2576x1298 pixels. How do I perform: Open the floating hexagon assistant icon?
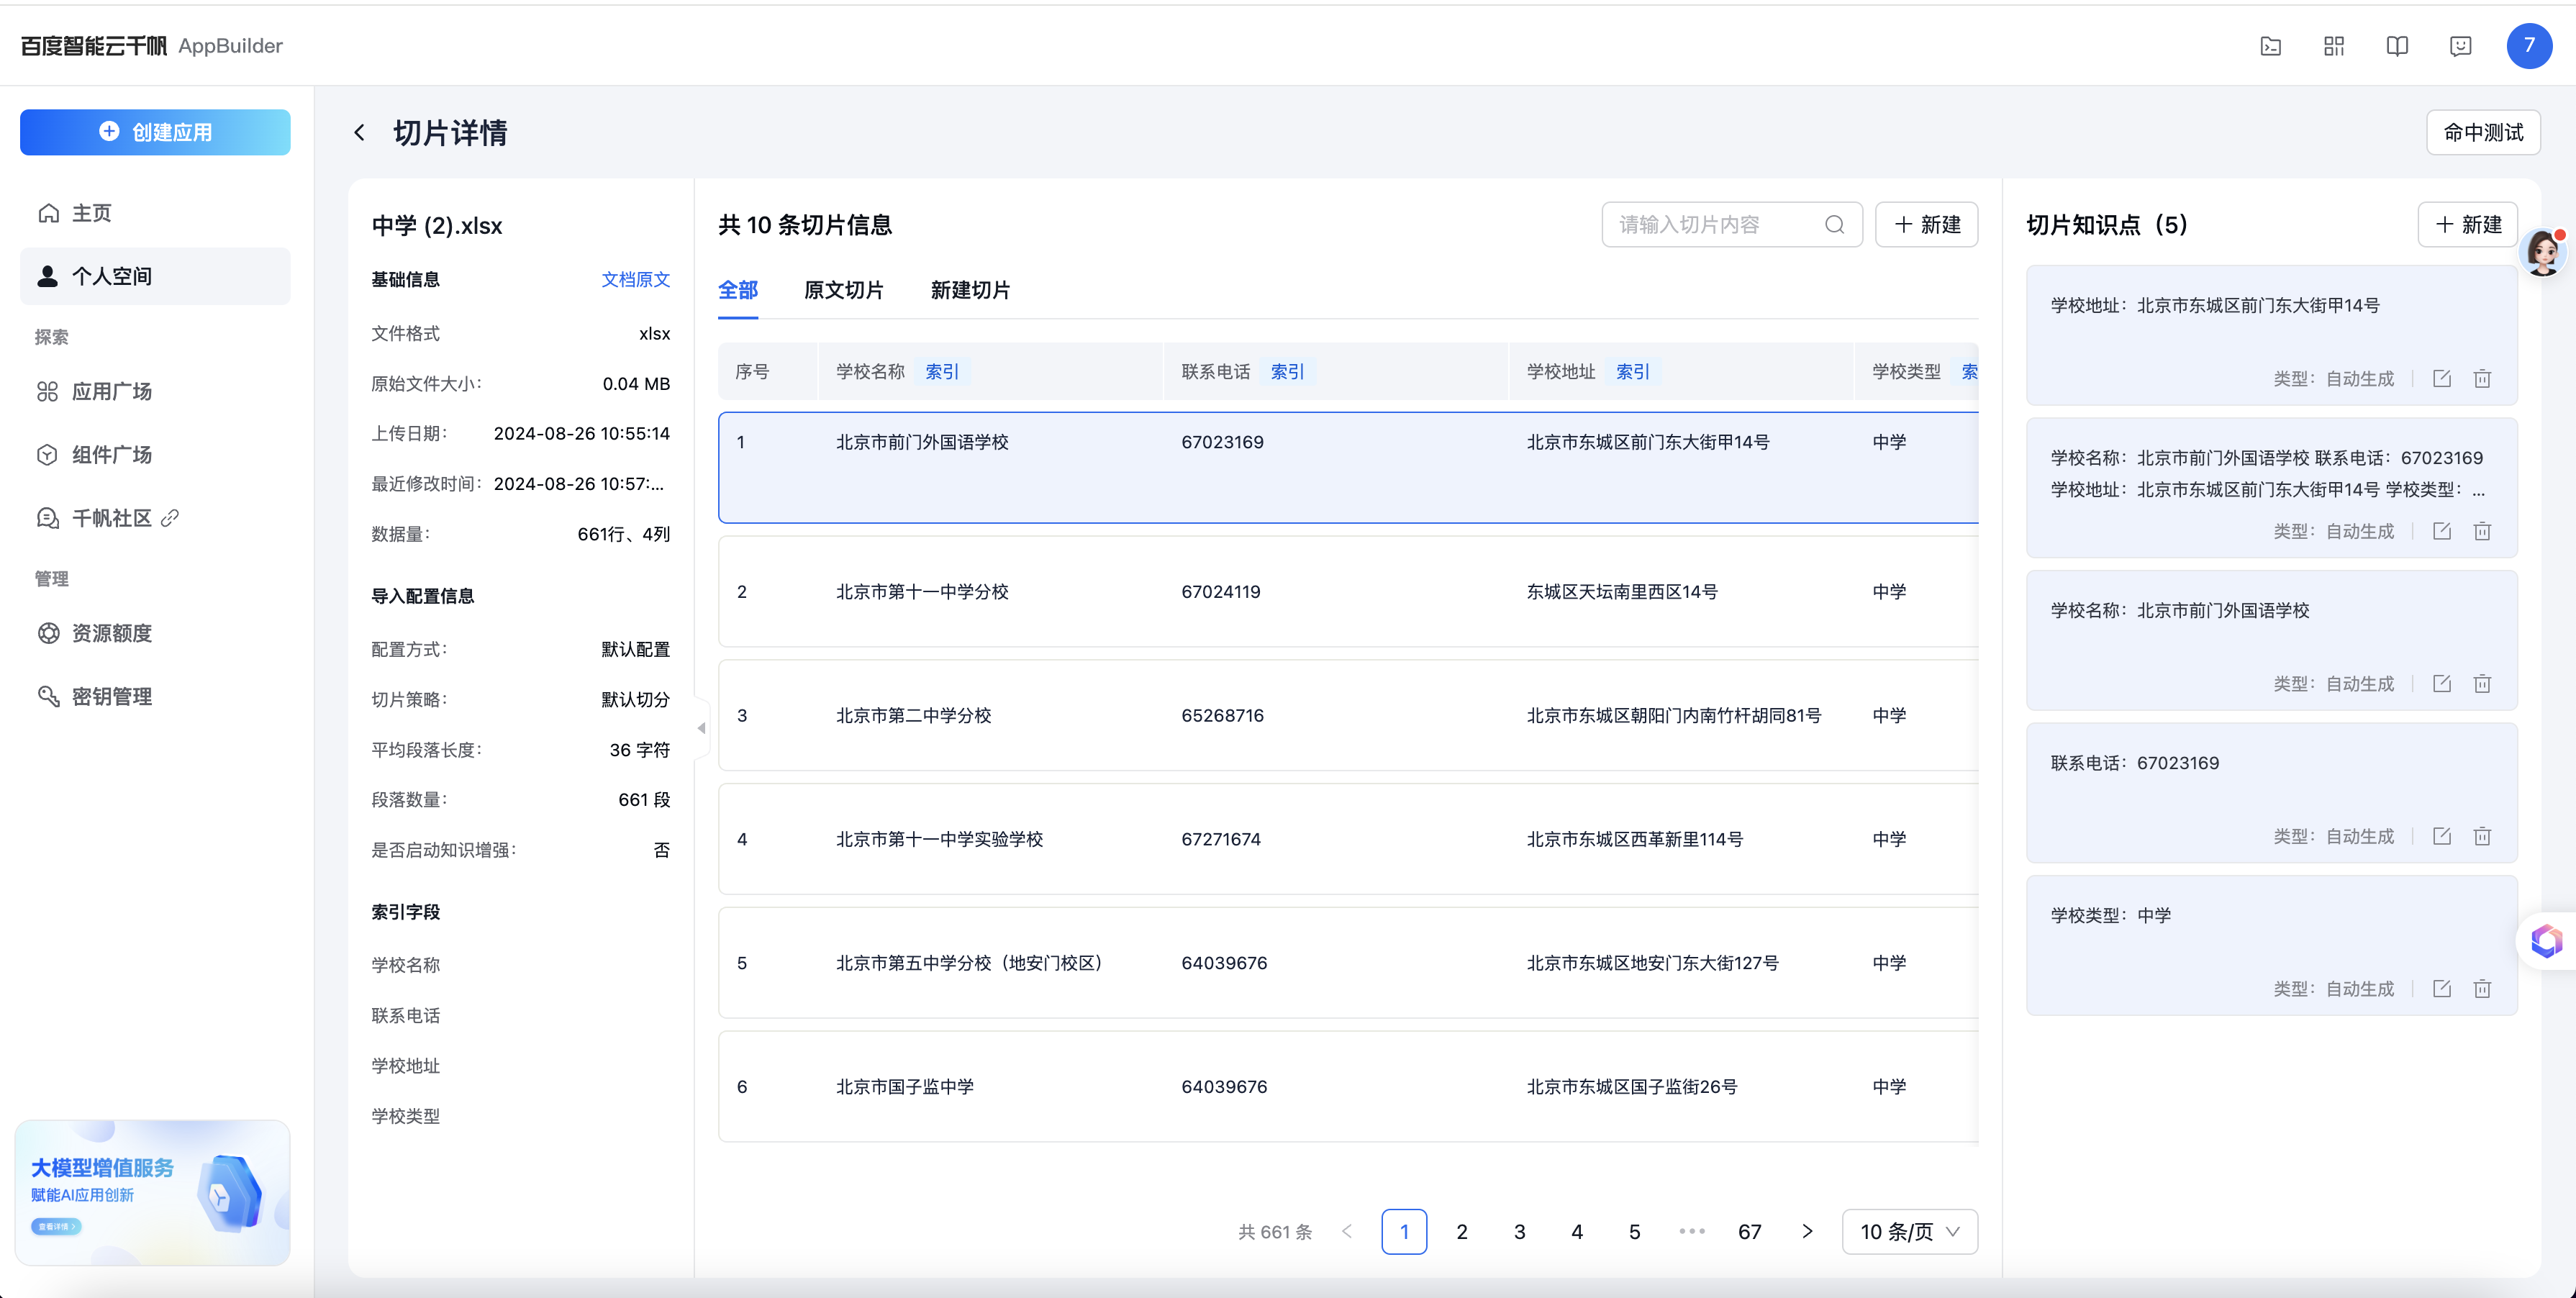pos(2546,941)
